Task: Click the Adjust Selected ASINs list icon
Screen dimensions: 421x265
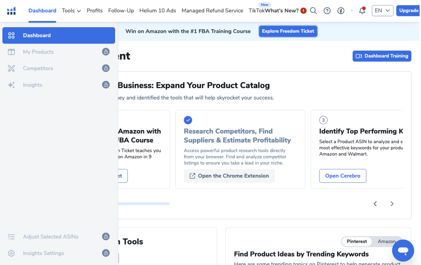Action: [11, 237]
